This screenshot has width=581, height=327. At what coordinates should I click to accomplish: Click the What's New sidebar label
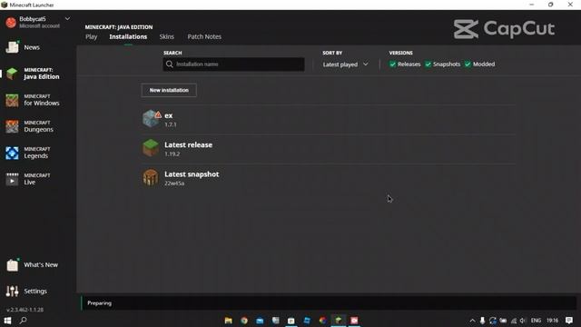tap(41, 264)
